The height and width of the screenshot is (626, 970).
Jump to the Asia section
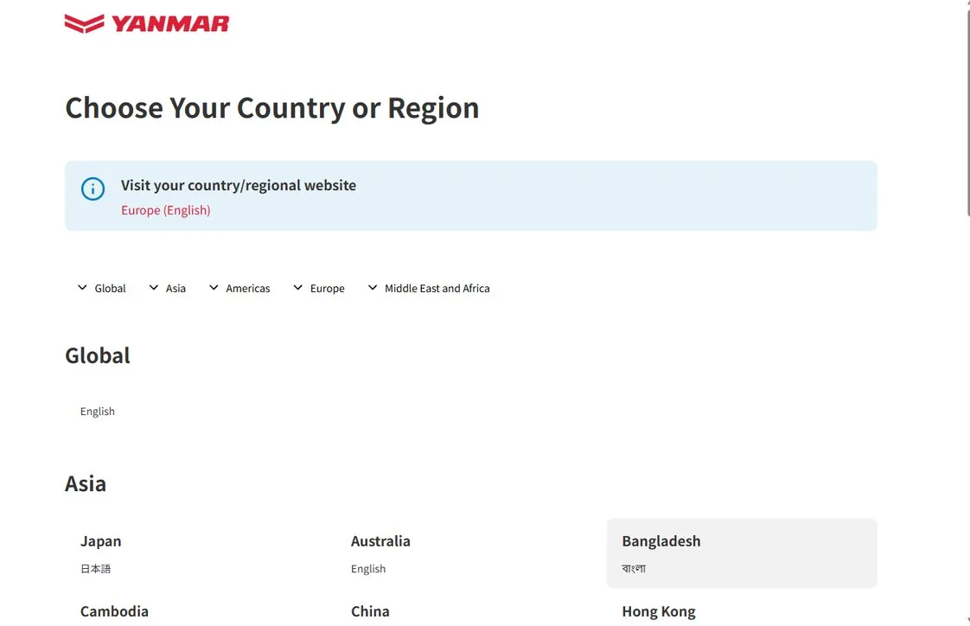click(x=175, y=288)
